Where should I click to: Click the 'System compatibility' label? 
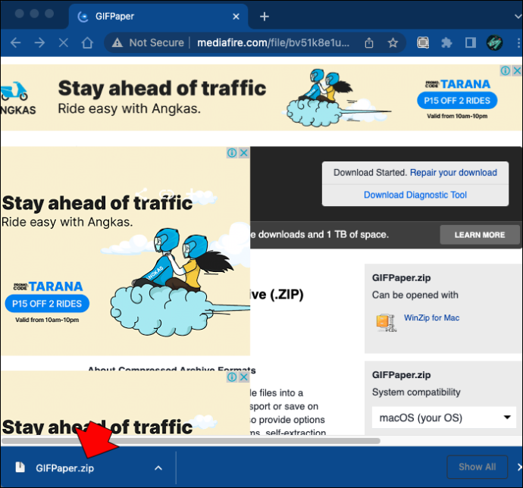coord(416,393)
